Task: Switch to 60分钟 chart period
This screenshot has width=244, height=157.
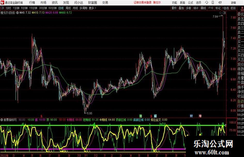Action: 53,8
